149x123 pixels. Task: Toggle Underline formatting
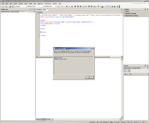(72, 6)
